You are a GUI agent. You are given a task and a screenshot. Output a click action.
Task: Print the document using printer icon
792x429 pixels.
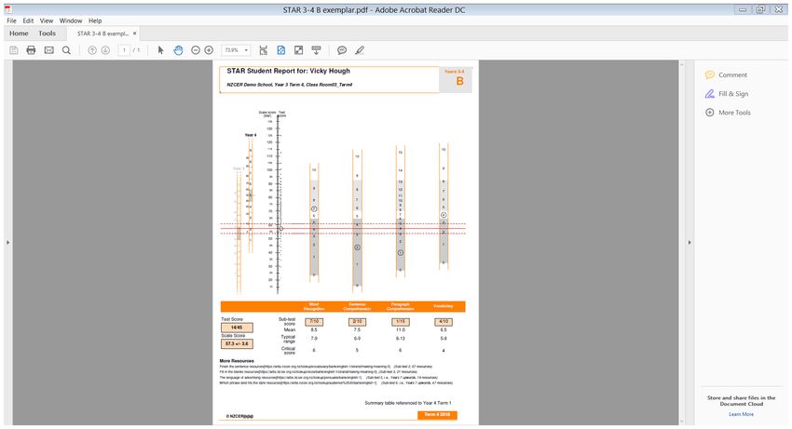pyautogui.click(x=32, y=50)
